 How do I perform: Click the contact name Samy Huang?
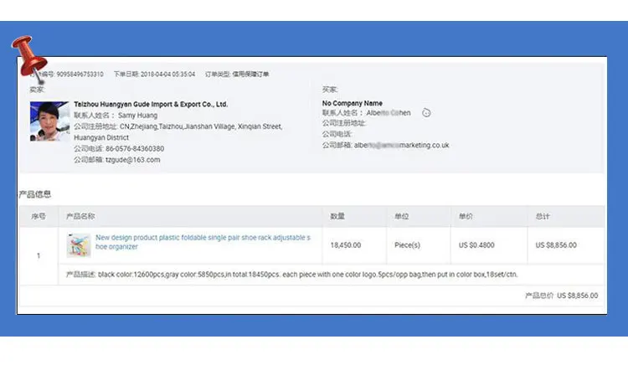click(137, 116)
